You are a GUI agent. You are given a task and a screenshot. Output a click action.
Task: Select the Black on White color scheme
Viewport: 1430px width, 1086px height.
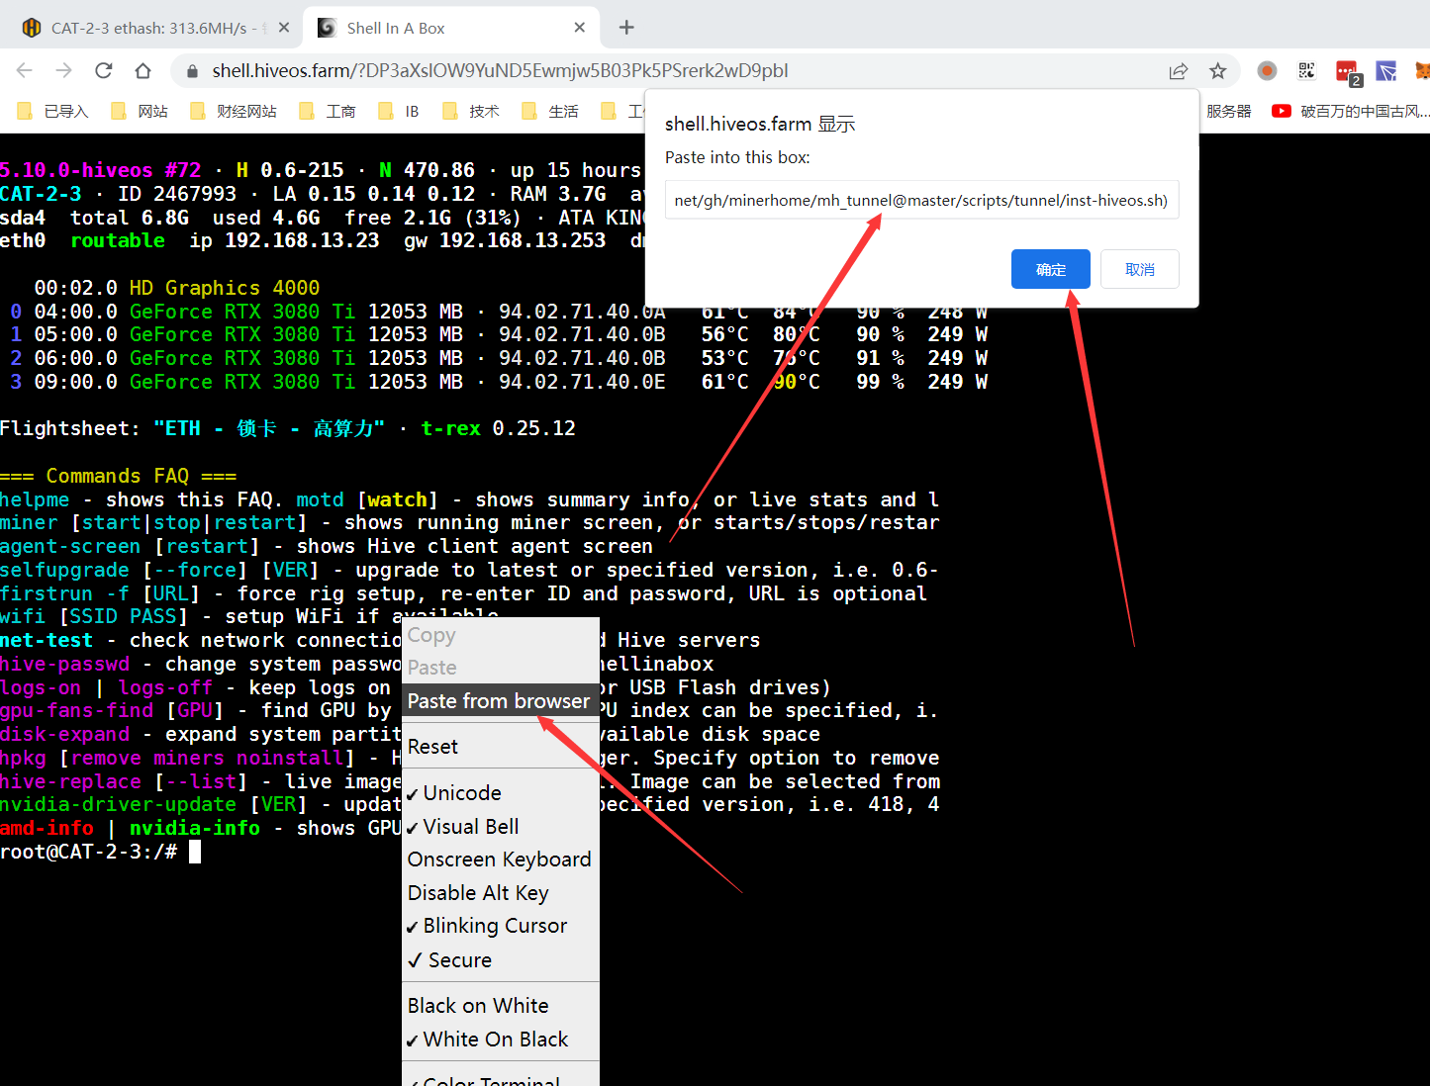(501, 1006)
